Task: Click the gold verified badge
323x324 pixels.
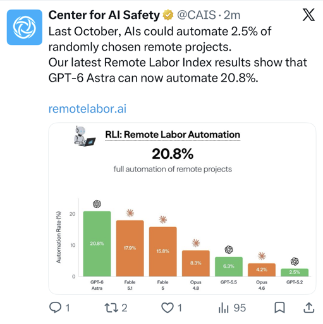Action: 168,15
